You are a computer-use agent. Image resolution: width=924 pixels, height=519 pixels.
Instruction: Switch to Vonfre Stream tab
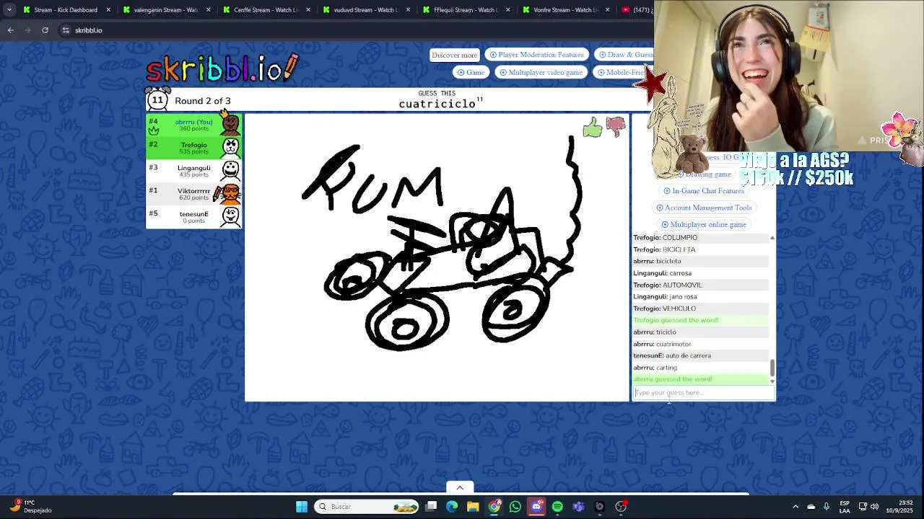point(566,10)
